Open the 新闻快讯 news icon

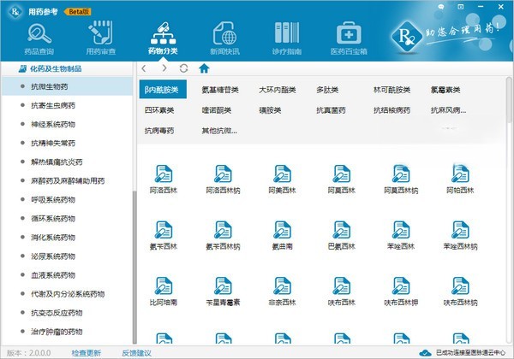click(224, 38)
